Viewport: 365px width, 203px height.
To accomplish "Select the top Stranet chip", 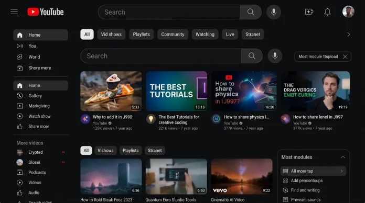I will point(253,35).
